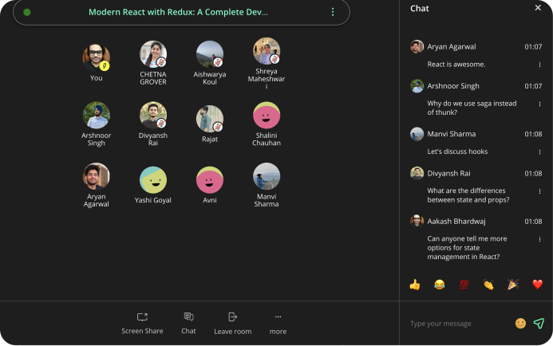Viewport: 553px width, 346px height.
Task: Toggle the Chat panel button
Action: coord(188,323)
